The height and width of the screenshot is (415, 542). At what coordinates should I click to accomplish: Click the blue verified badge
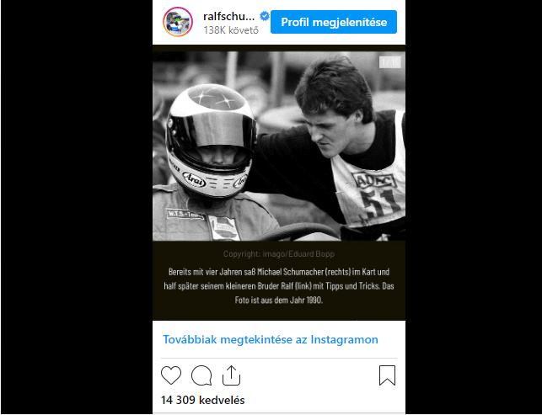(x=265, y=16)
